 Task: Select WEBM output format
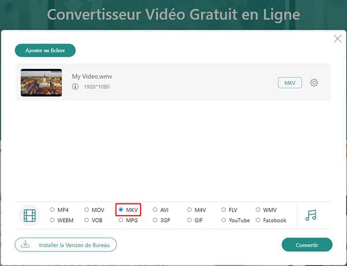pyautogui.click(x=52, y=220)
